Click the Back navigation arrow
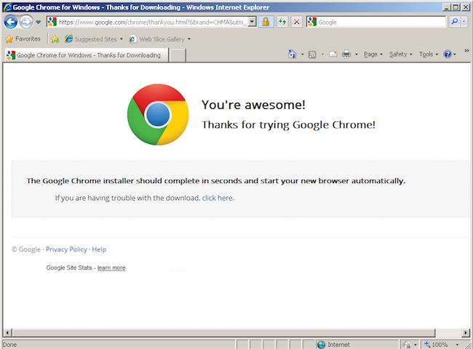The image size is (473, 349). pyautogui.click(x=11, y=22)
